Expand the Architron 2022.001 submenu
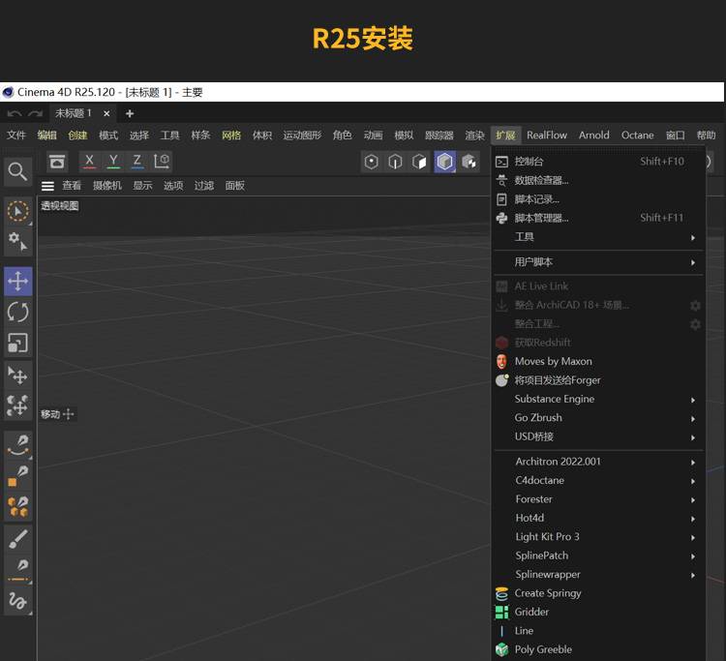Viewport: 726px width, 661px height. [598, 462]
